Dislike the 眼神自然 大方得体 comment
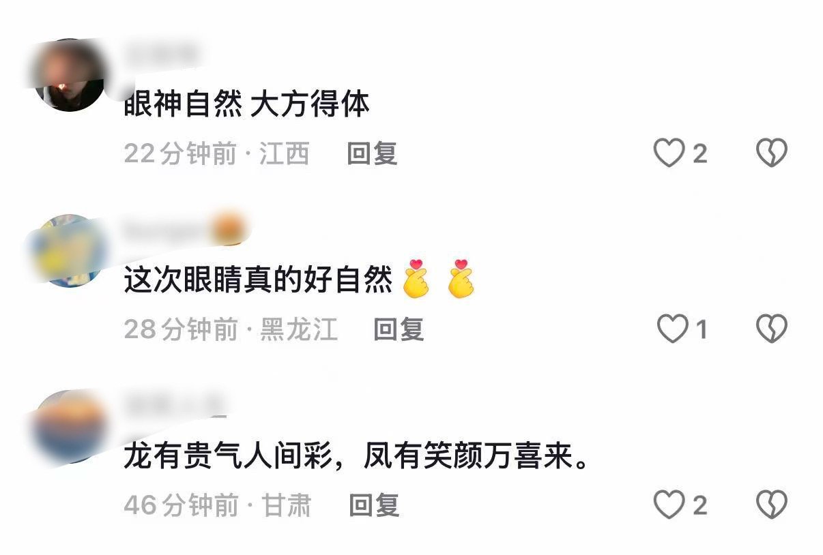 772,153
